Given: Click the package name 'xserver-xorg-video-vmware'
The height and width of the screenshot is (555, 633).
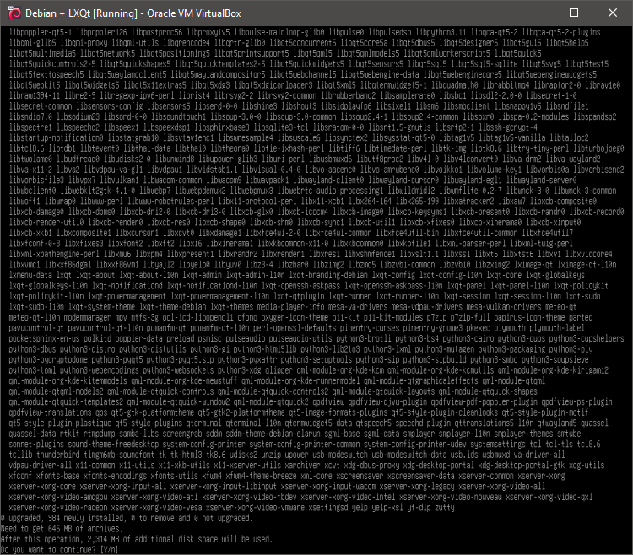Looking at the screenshot, I should pyautogui.click(x=255, y=508).
